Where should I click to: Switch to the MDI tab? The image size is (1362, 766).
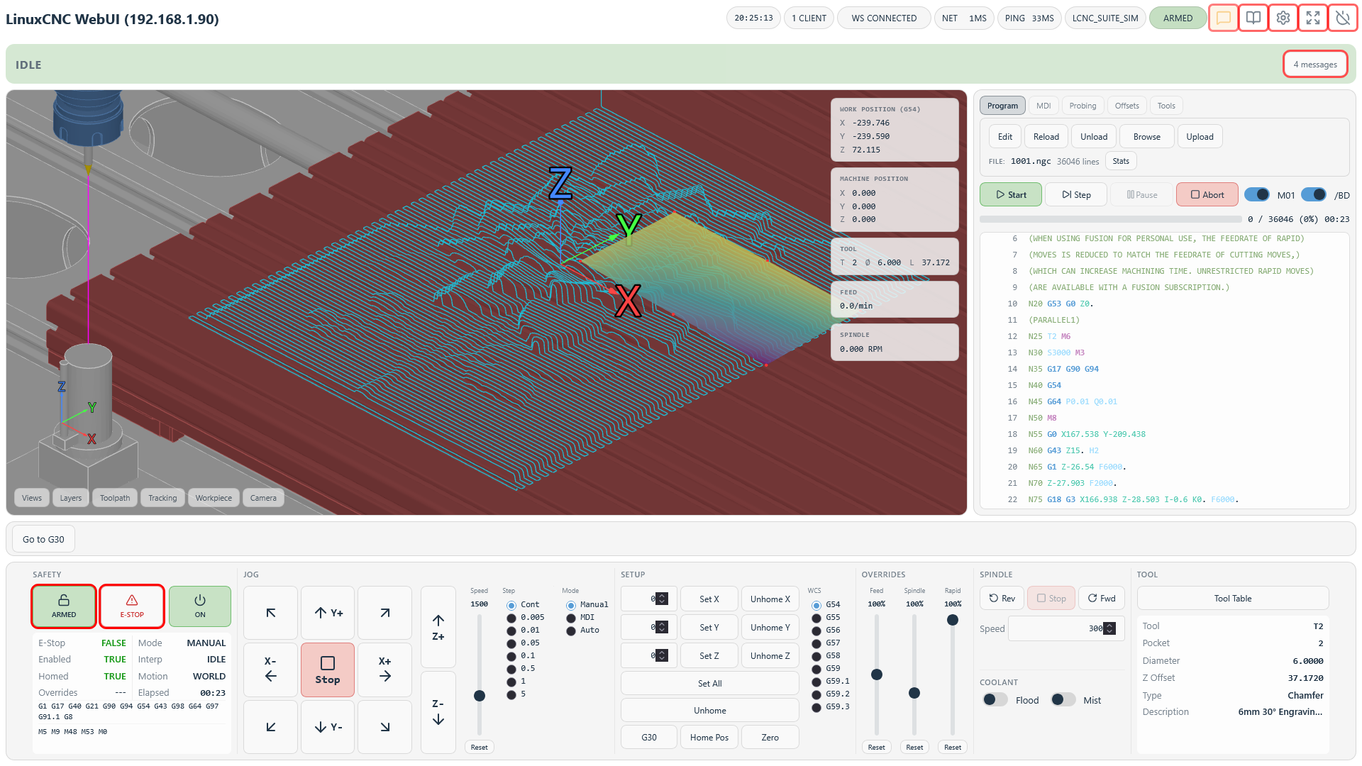coord(1043,106)
